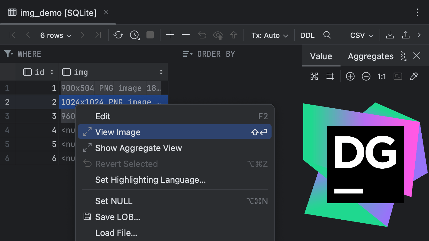429x241 pixels.
Task: Open the 6 rows page size dropdown
Action: pyautogui.click(x=56, y=35)
